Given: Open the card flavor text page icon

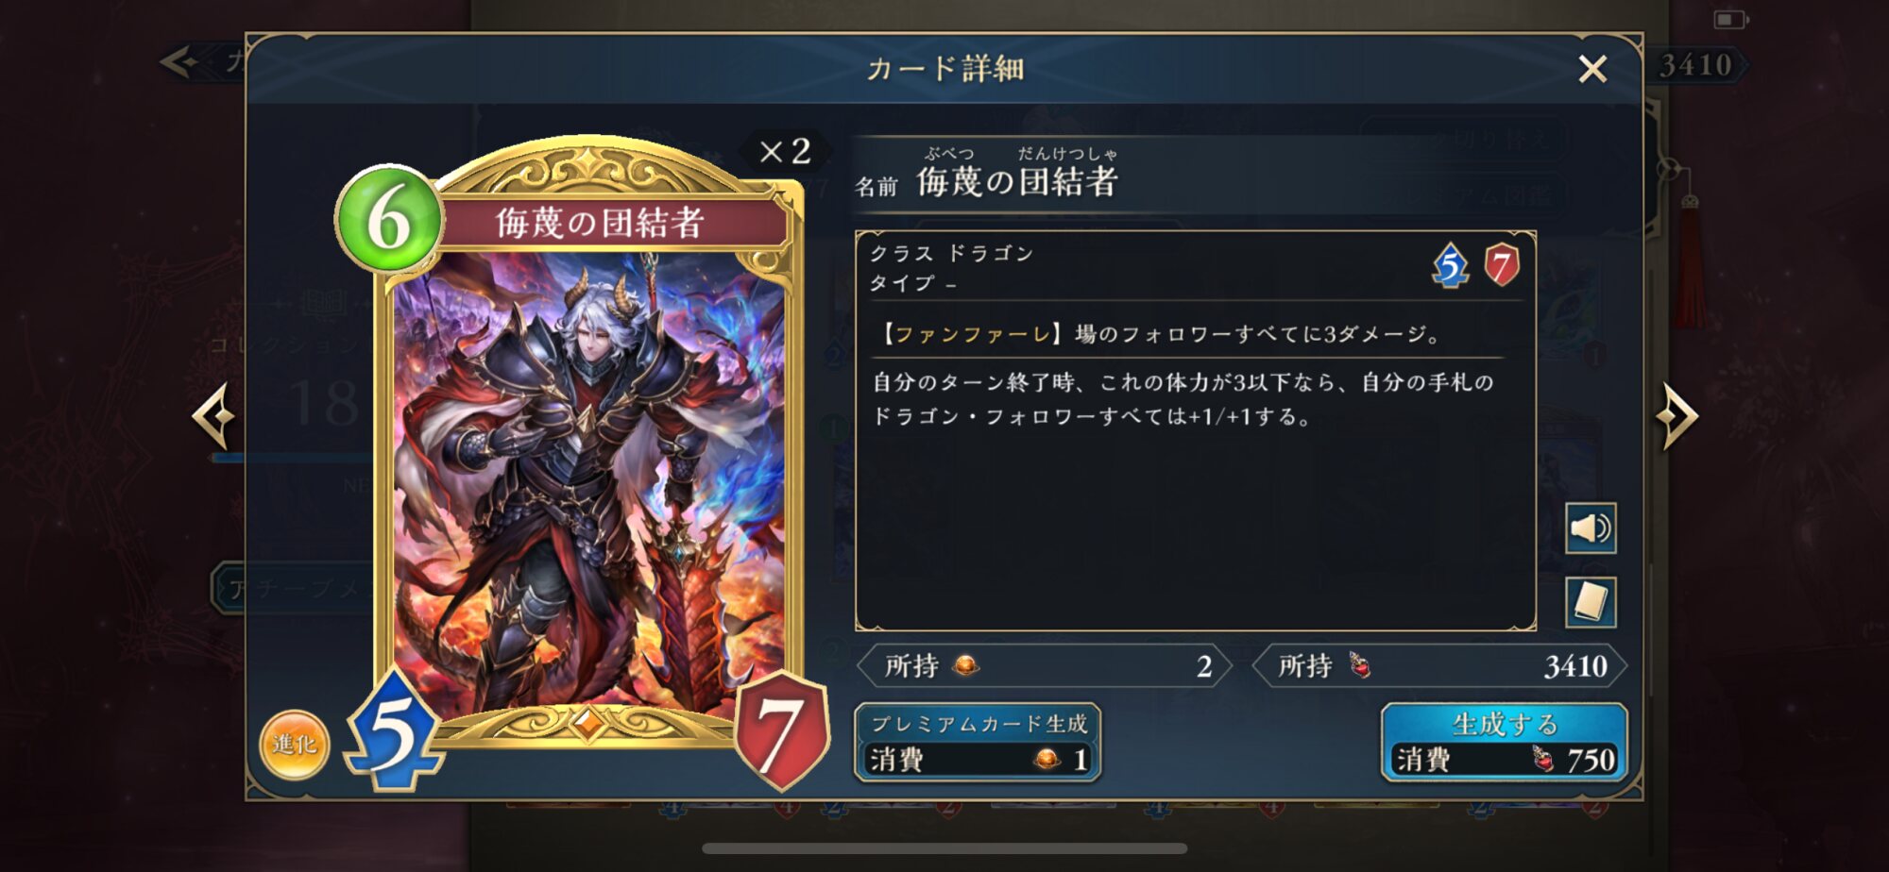Looking at the screenshot, I should (1591, 602).
